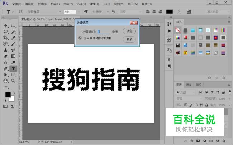The width and height of the screenshot is (233, 145).
Task: Expand the blend mode dropdown
Action: [189, 98]
